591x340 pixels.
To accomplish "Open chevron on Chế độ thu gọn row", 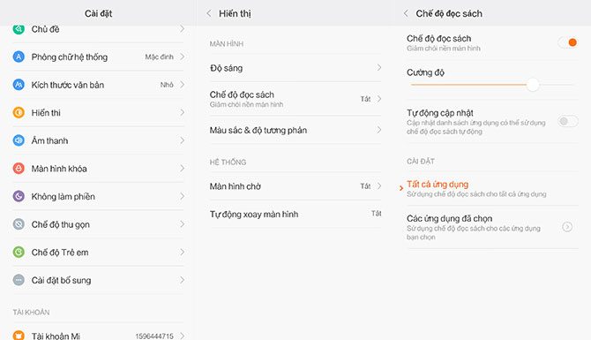I will coord(182,224).
